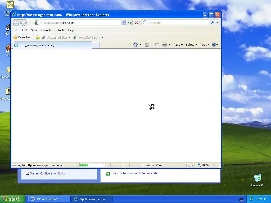The height and width of the screenshot is (203, 271).
Task: Switch to the Internet Explorer taskbar button
Action: pos(91,199)
